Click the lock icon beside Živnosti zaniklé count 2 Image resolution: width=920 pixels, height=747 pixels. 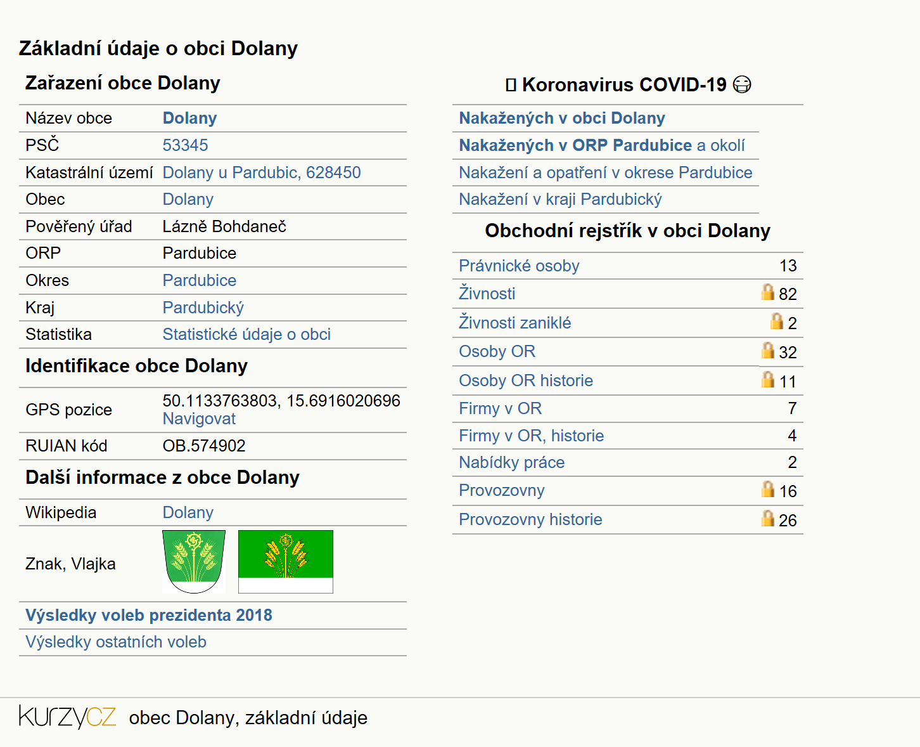tap(777, 321)
